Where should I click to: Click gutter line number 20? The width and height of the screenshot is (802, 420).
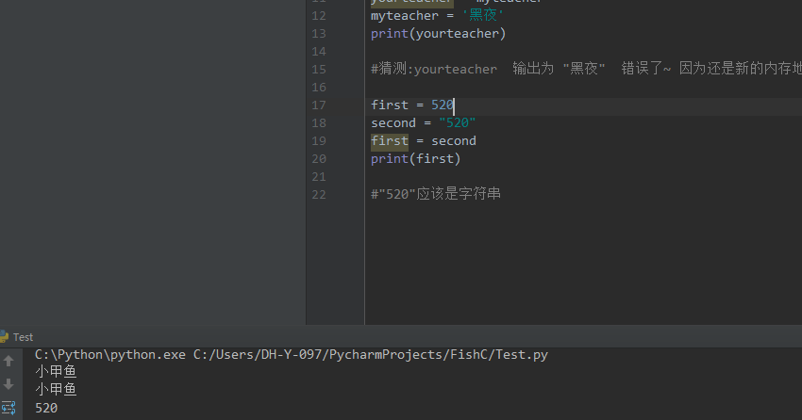coord(319,159)
